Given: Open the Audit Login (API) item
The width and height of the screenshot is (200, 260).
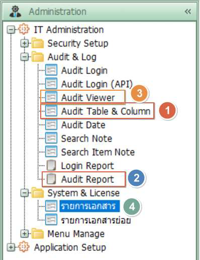Looking at the screenshot, I should (97, 84).
